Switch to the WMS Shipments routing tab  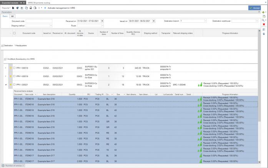(39, 3)
